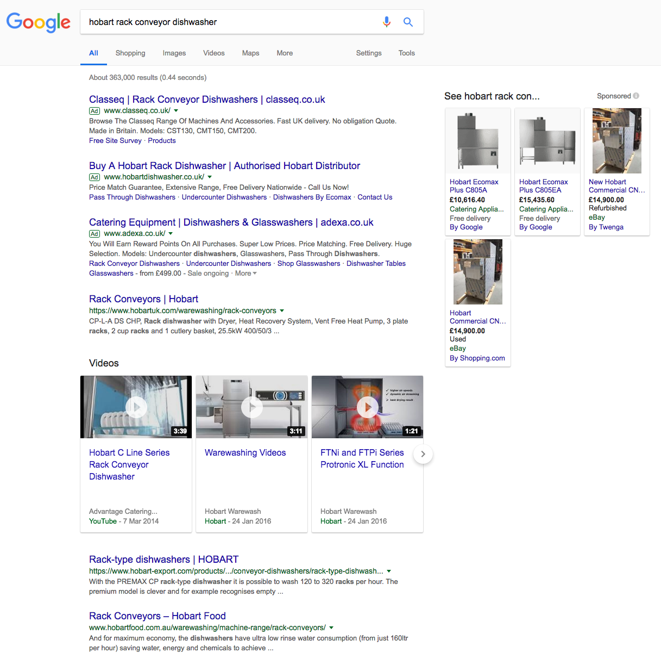Expand dropdown next to www.hobartdishwasher.co.uk

tap(210, 177)
